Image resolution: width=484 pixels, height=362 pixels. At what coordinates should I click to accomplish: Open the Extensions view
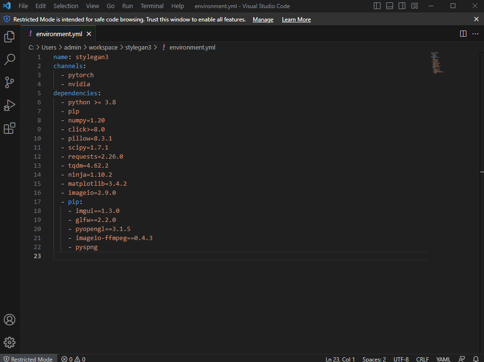[9, 128]
